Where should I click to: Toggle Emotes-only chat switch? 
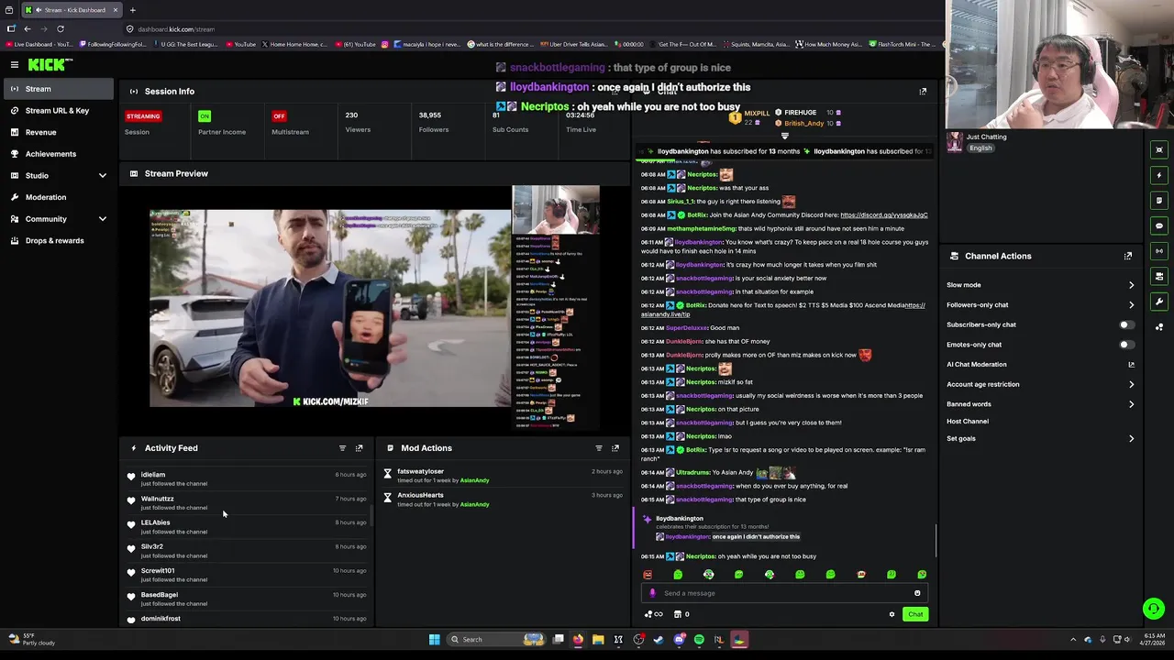(1126, 345)
